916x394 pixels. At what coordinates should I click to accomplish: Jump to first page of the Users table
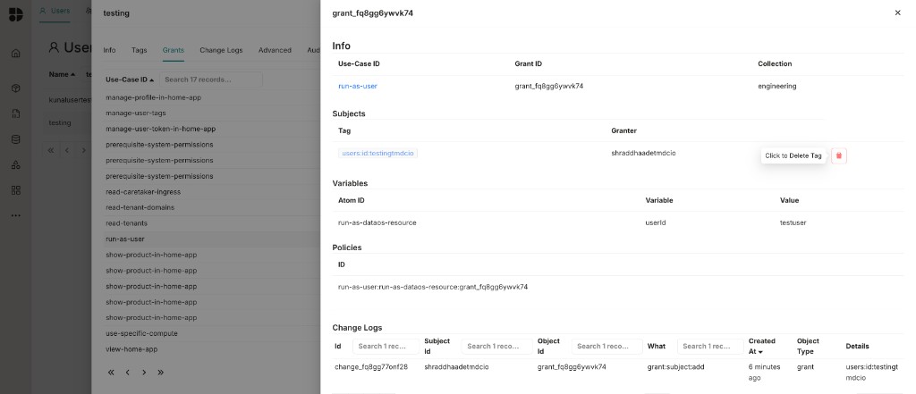51,150
